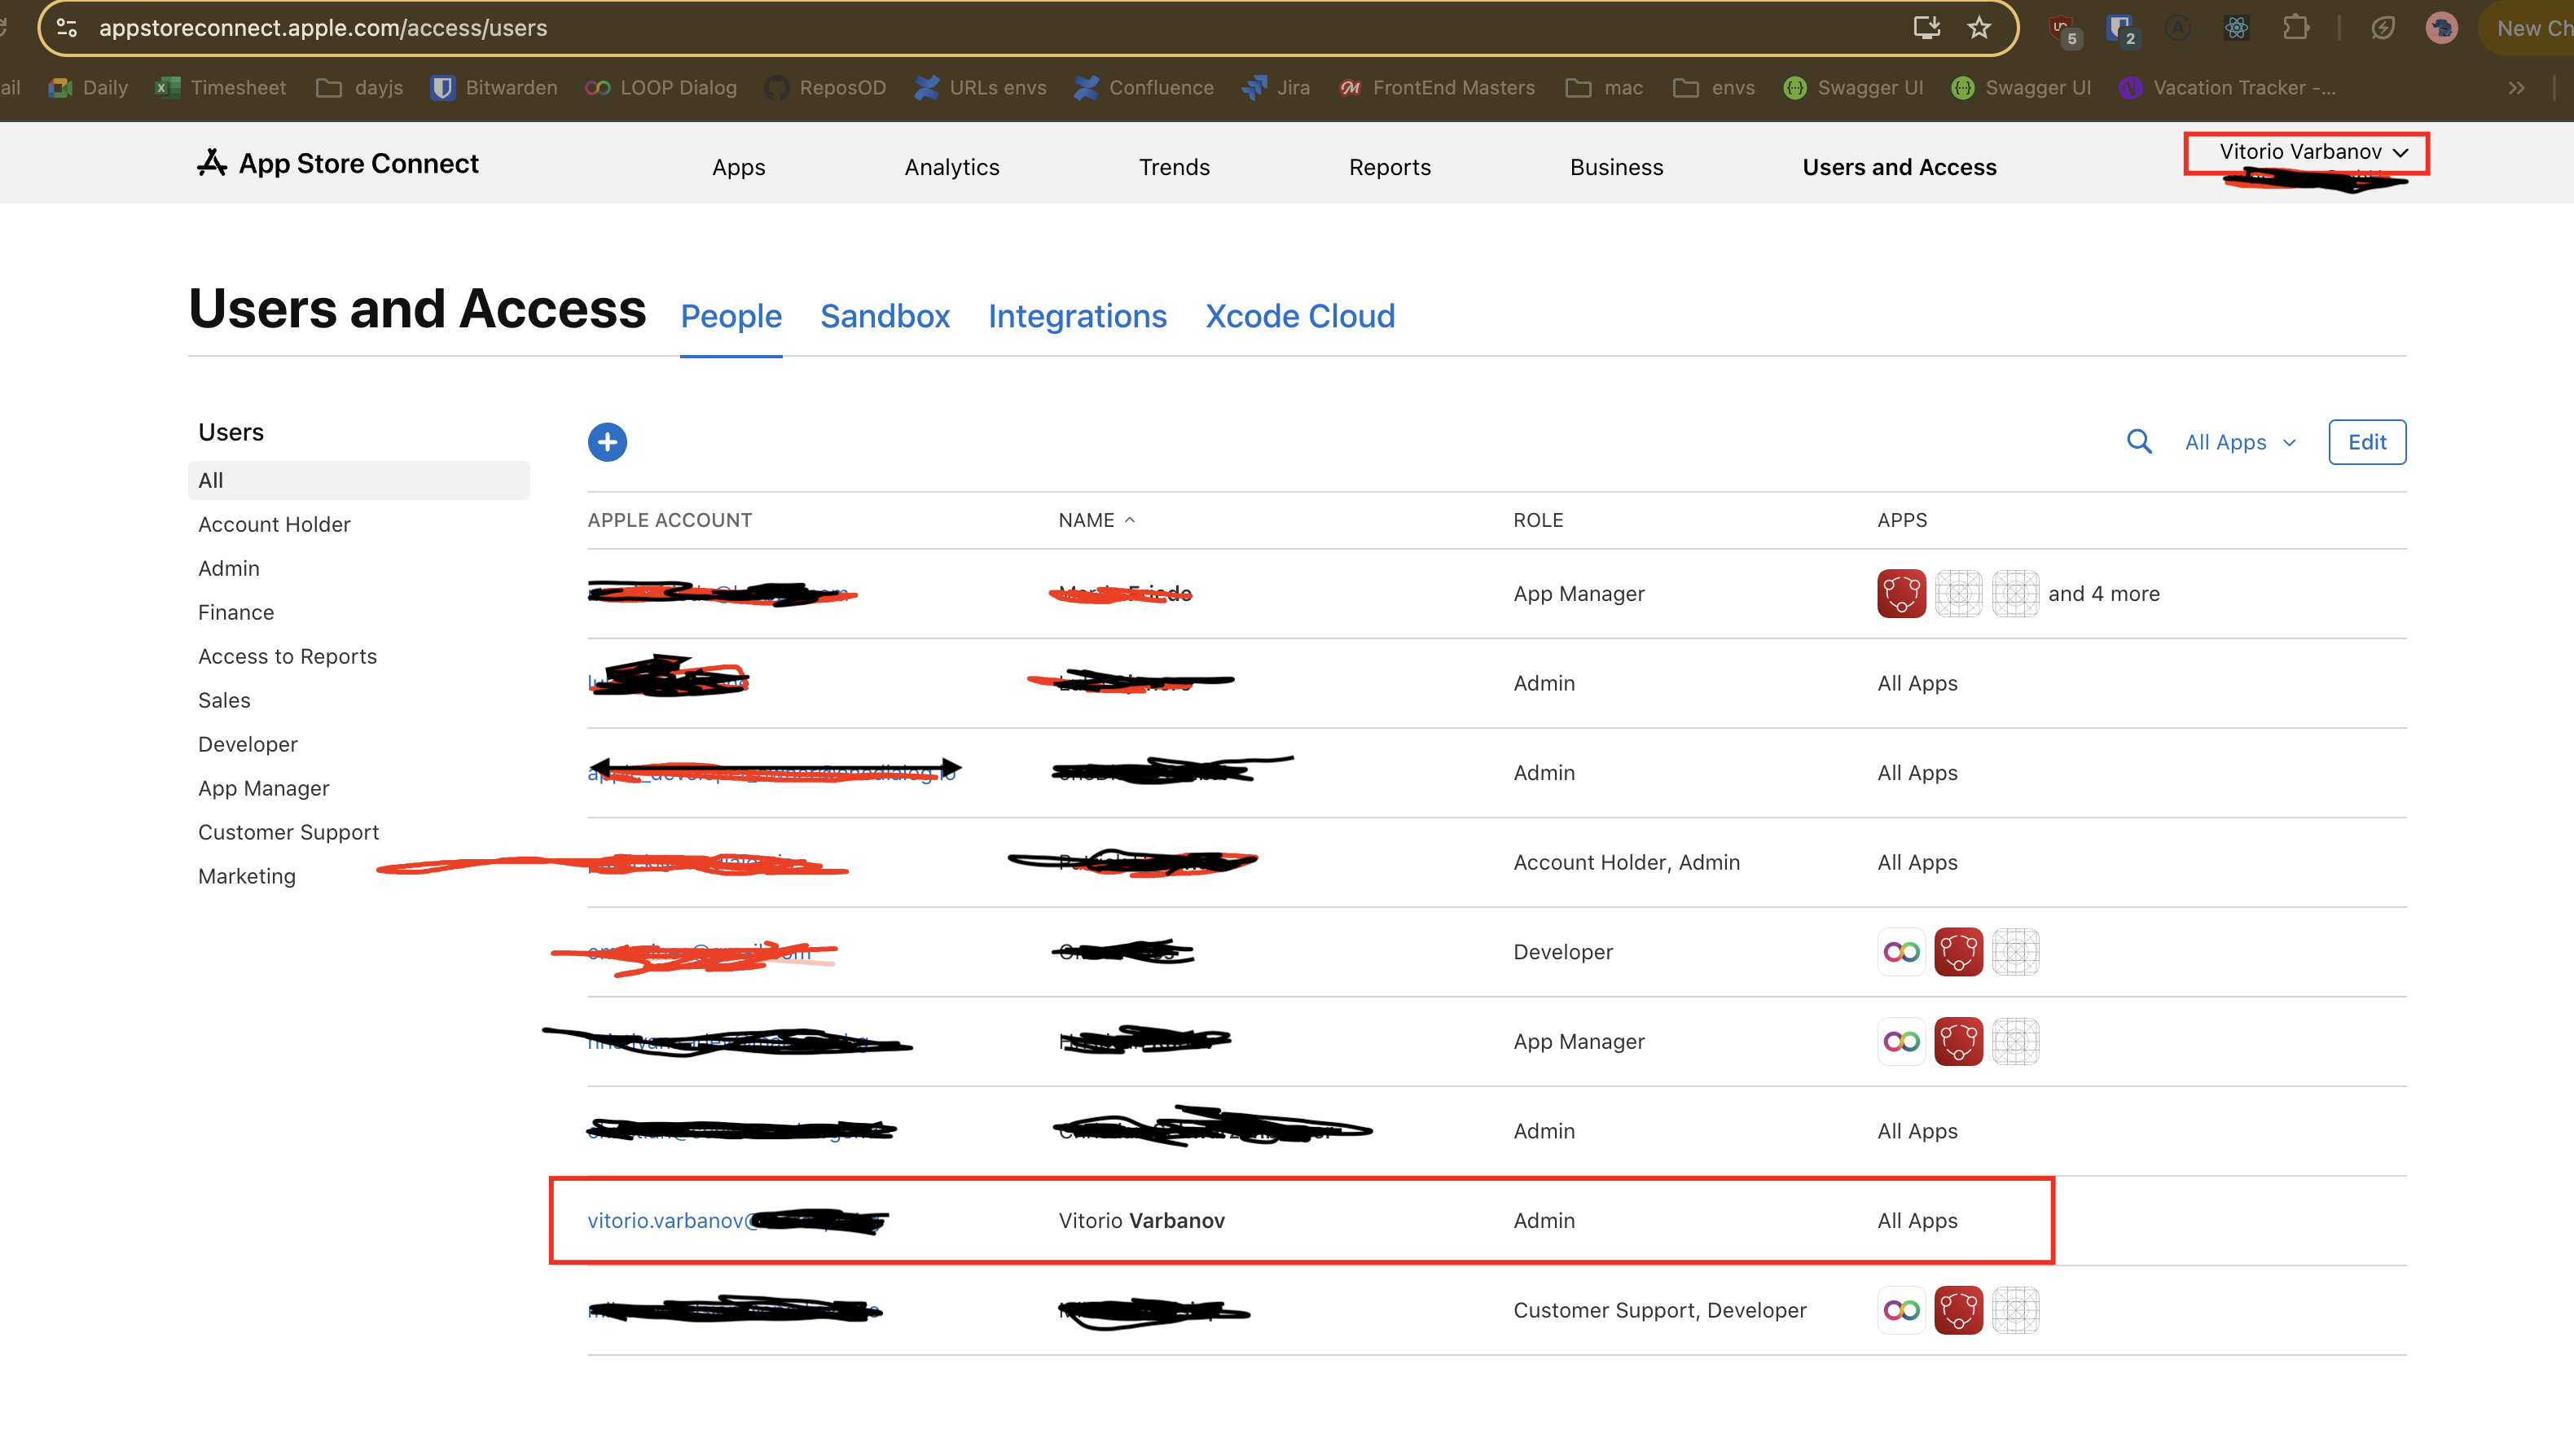2574x1456 pixels.
Task: Open Users and Access in the top navigation
Action: pos(1899,167)
